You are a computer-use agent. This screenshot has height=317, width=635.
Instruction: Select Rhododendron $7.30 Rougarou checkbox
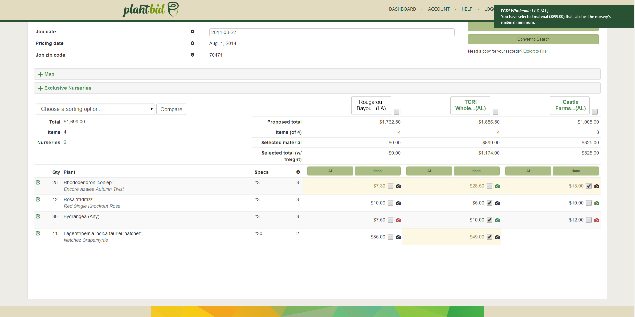tap(390, 186)
